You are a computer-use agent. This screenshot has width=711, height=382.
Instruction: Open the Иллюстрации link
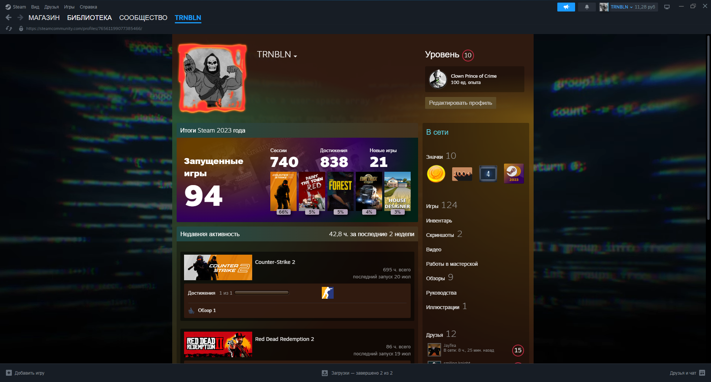click(x=446, y=306)
